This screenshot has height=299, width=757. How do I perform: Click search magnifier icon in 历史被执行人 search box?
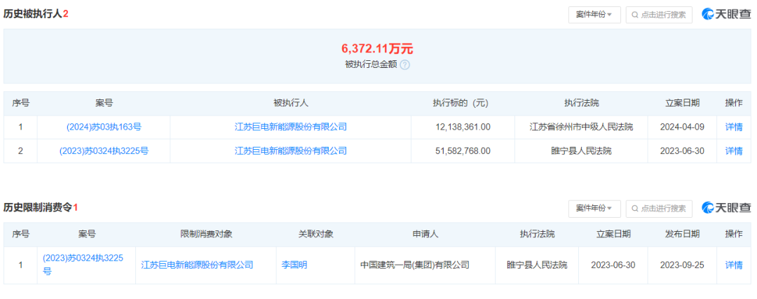(x=635, y=15)
